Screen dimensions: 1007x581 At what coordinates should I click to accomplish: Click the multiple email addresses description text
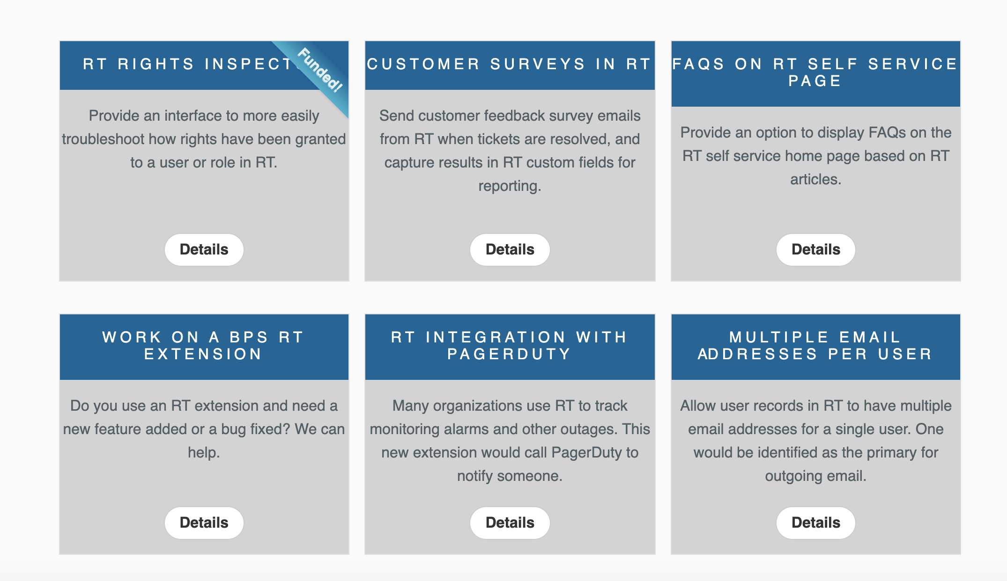(815, 441)
